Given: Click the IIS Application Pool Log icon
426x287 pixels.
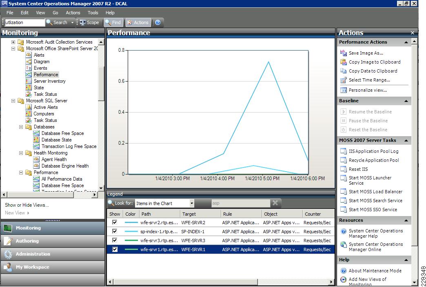Looking at the screenshot, I should (344, 151).
